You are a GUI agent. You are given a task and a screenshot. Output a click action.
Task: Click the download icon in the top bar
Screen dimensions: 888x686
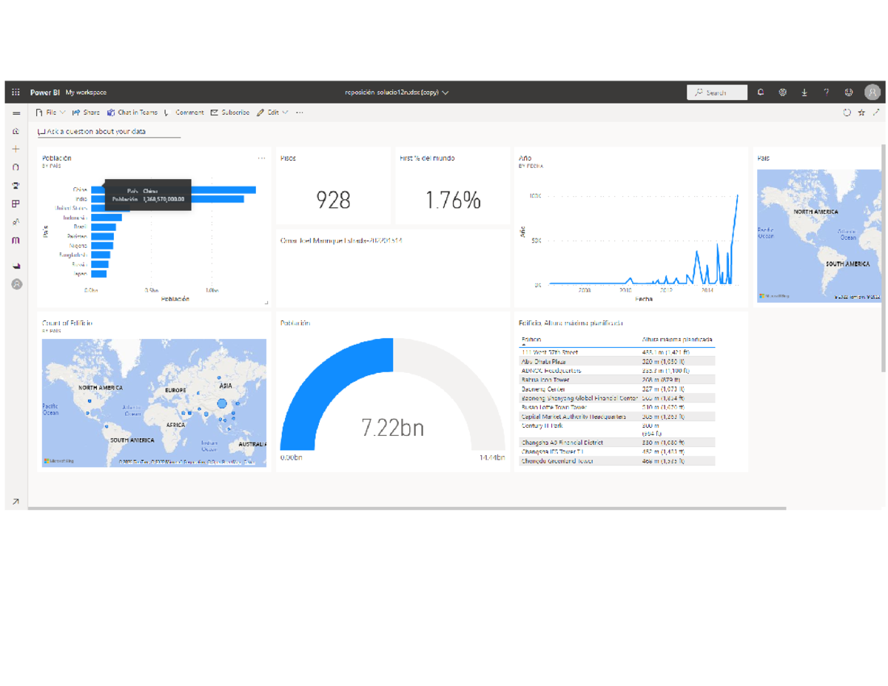tap(805, 92)
